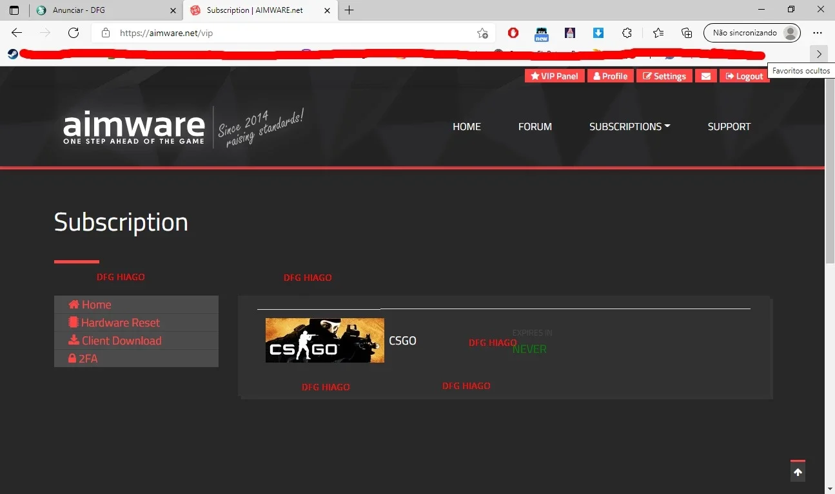The height and width of the screenshot is (494, 835).
Task: Open the VIP Panel button
Action: [555, 76]
